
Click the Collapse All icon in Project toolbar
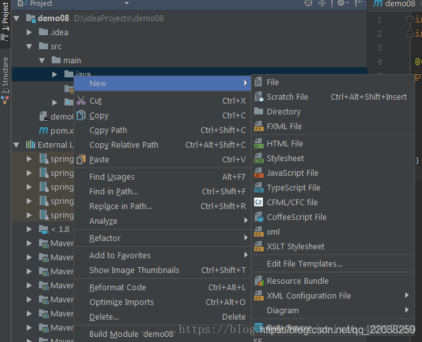(x=322, y=3)
